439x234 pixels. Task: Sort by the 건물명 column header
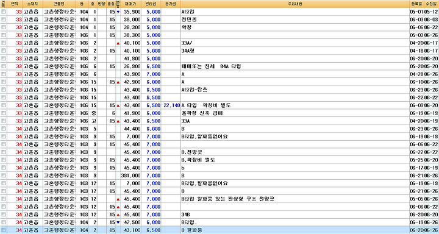(59, 4)
